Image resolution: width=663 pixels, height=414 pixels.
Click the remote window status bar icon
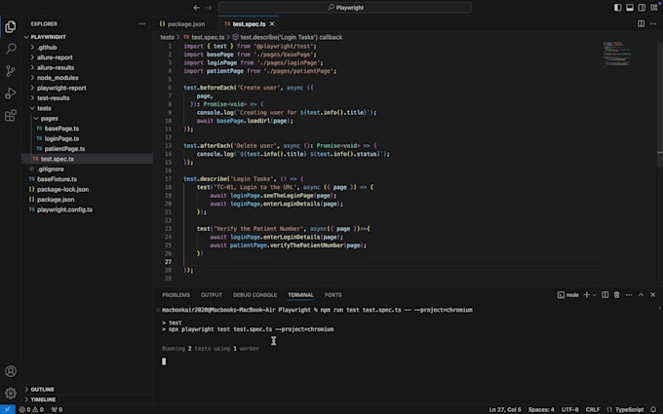coord(7,409)
